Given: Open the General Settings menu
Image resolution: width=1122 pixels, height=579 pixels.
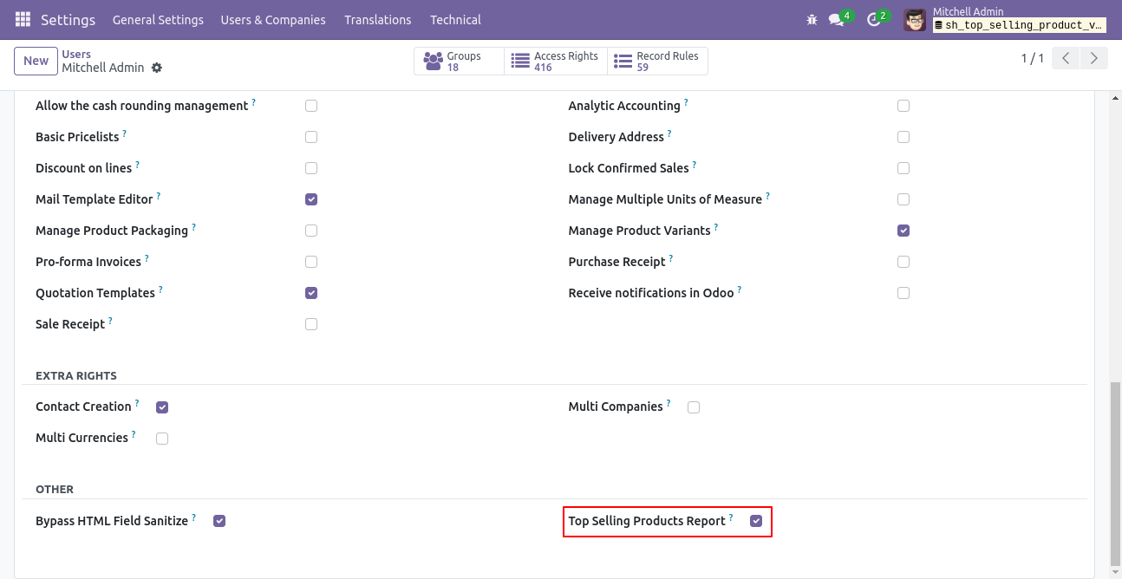Looking at the screenshot, I should [x=158, y=19].
